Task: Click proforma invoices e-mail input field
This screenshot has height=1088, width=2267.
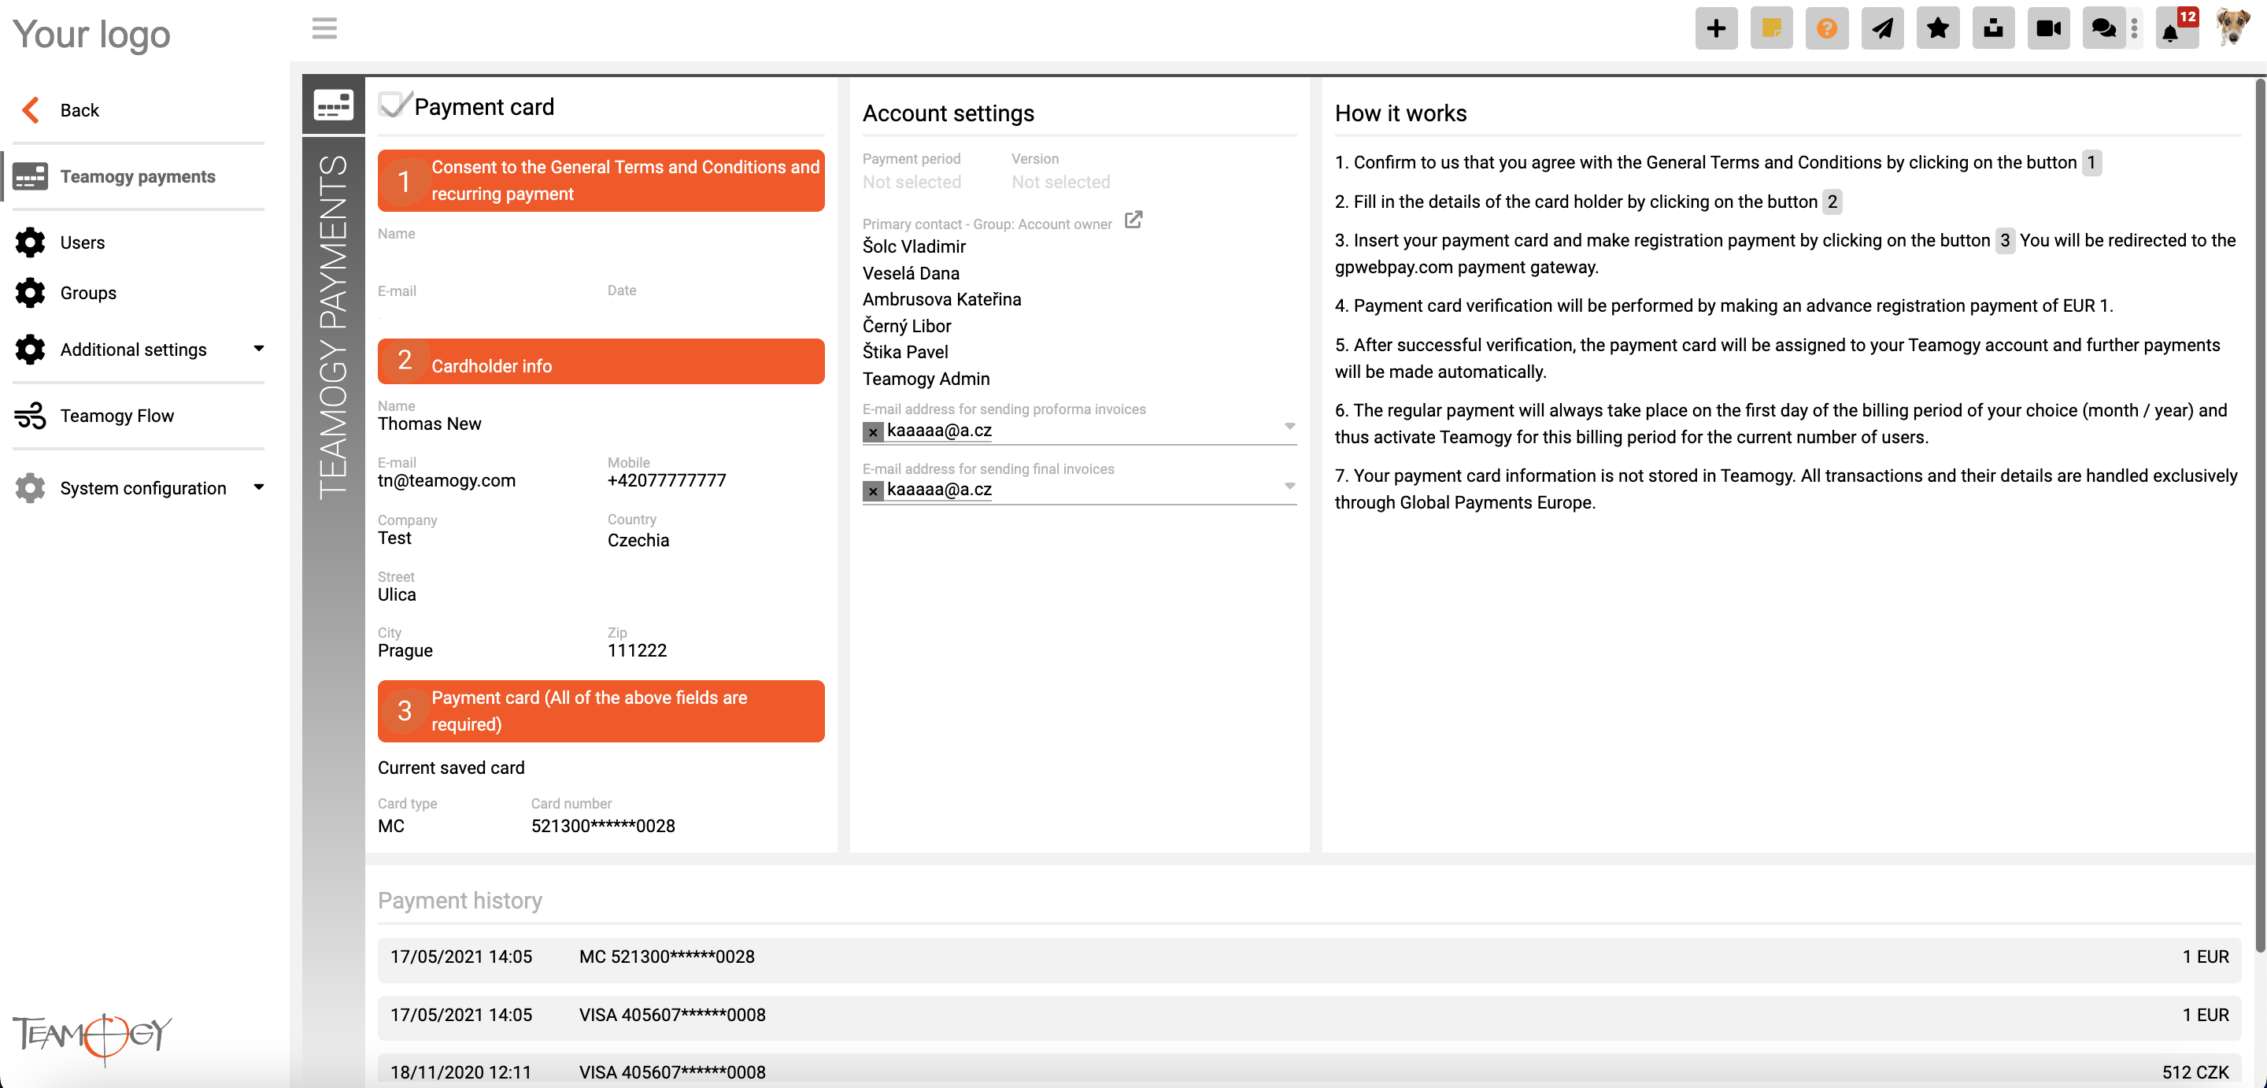Action: tap(1079, 431)
